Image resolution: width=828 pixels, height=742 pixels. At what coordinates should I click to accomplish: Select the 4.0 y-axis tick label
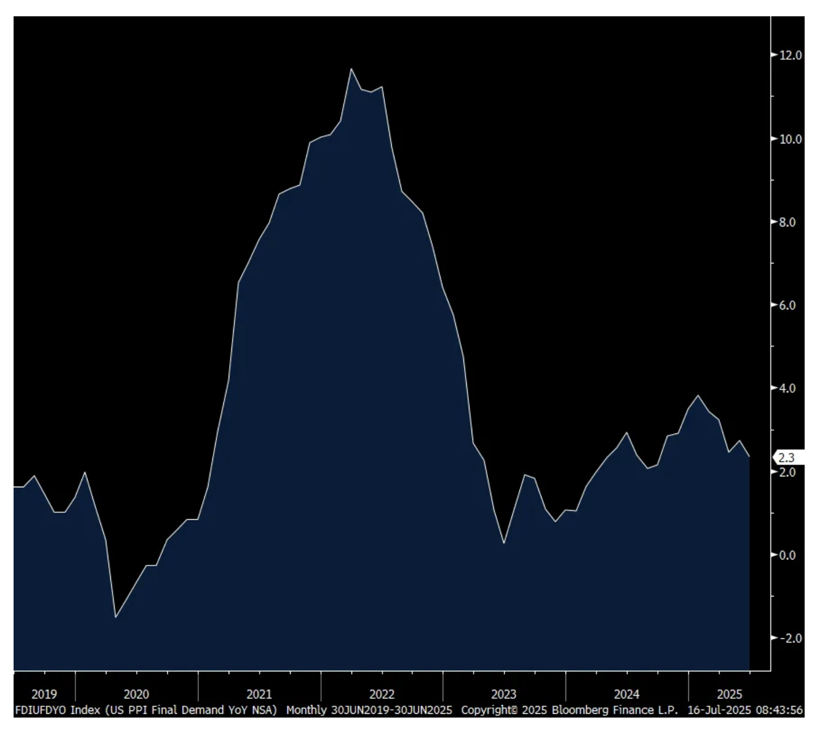pyautogui.click(x=790, y=388)
